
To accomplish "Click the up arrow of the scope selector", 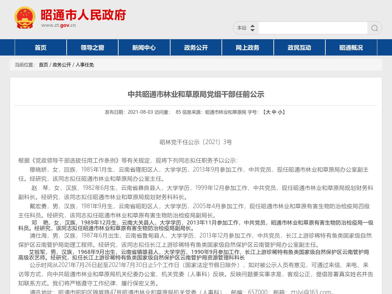I will coord(252,26).
